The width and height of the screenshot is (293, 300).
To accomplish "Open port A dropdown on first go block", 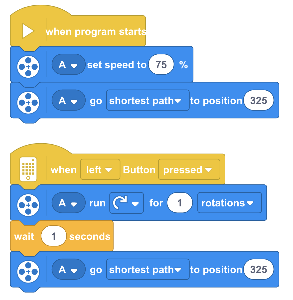I will (x=68, y=100).
